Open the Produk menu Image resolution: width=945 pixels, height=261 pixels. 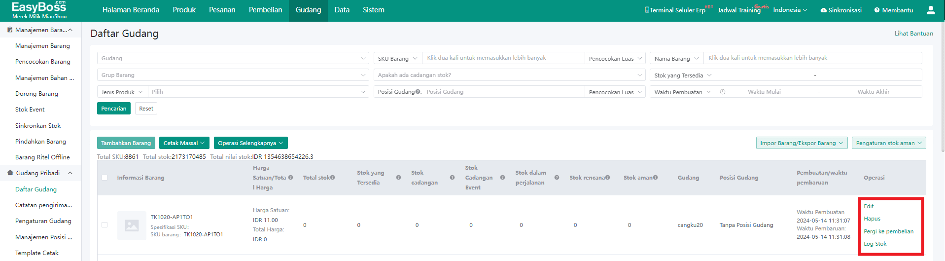pos(184,10)
